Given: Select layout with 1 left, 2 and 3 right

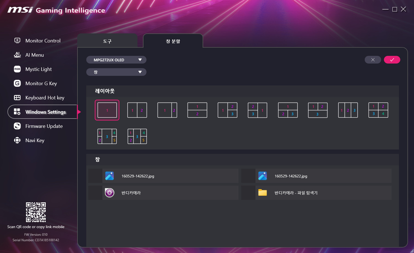Looking at the screenshot, I should 227,110.
